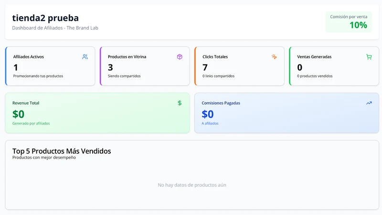Click the Ventas Generadas value 0
Image resolution: width=382 pixels, height=215 pixels.
pyautogui.click(x=300, y=67)
